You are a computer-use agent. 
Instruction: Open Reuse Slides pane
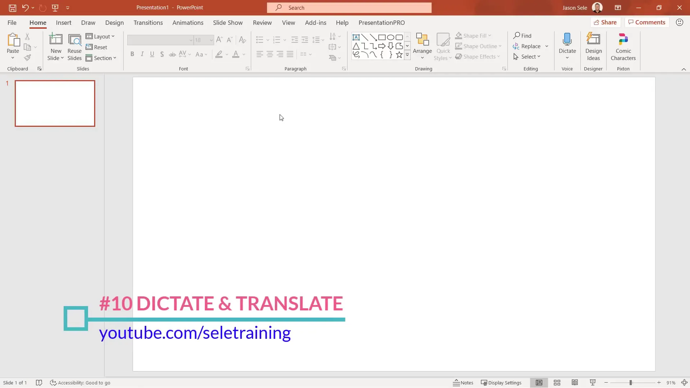pos(74,47)
